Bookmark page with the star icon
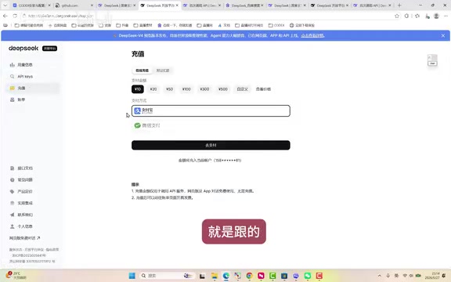 pos(397,16)
